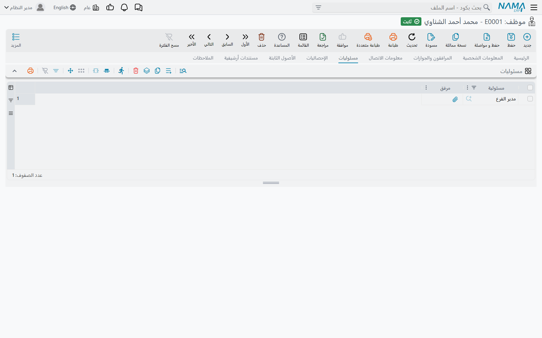The width and height of the screenshot is (542, 338).
Task: Jump to last record الأخير
Action: tap(192, 37)
